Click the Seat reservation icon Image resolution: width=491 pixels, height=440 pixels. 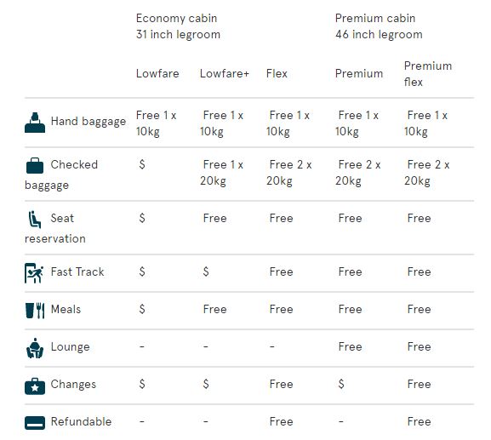click(x=34, y=220)
